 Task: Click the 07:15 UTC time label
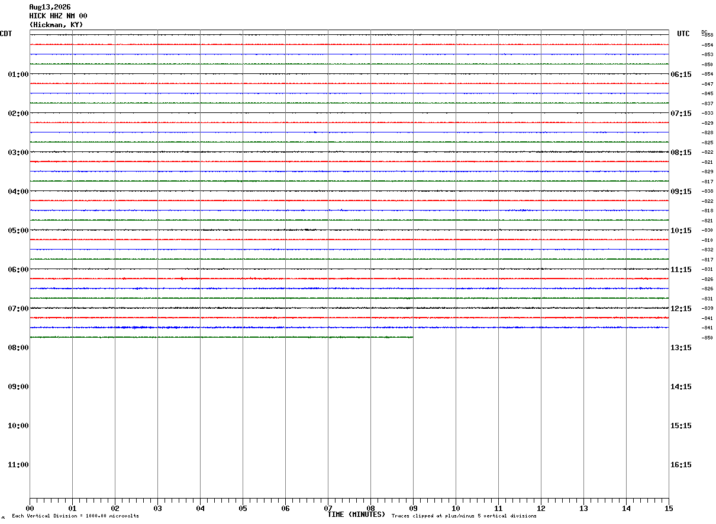pos(680,114)
